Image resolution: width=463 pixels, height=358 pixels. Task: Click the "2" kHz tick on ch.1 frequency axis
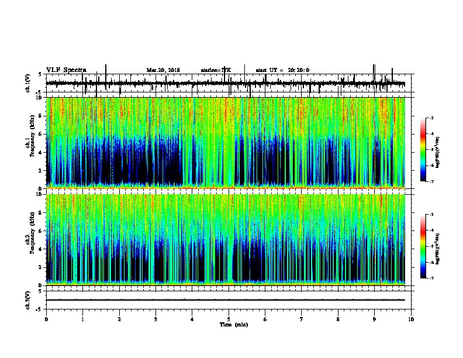tap(41, 171)
